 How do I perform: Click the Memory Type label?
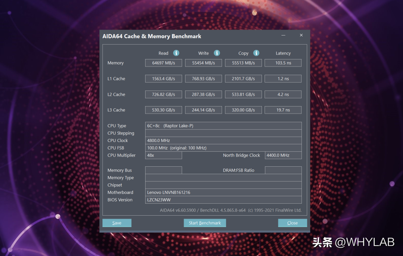pos(121,178)
